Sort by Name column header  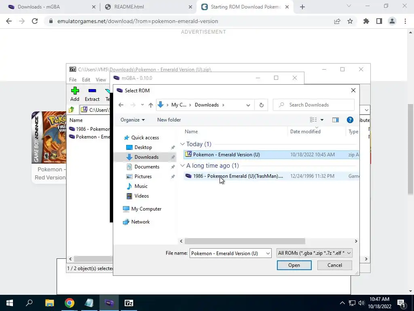[x=191, y=132]
